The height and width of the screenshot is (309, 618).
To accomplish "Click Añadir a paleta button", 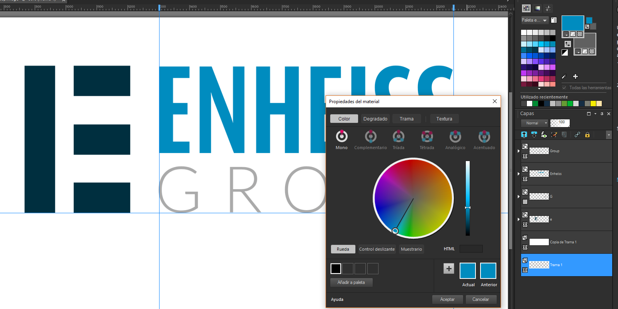I will click(x=351, y=282).
